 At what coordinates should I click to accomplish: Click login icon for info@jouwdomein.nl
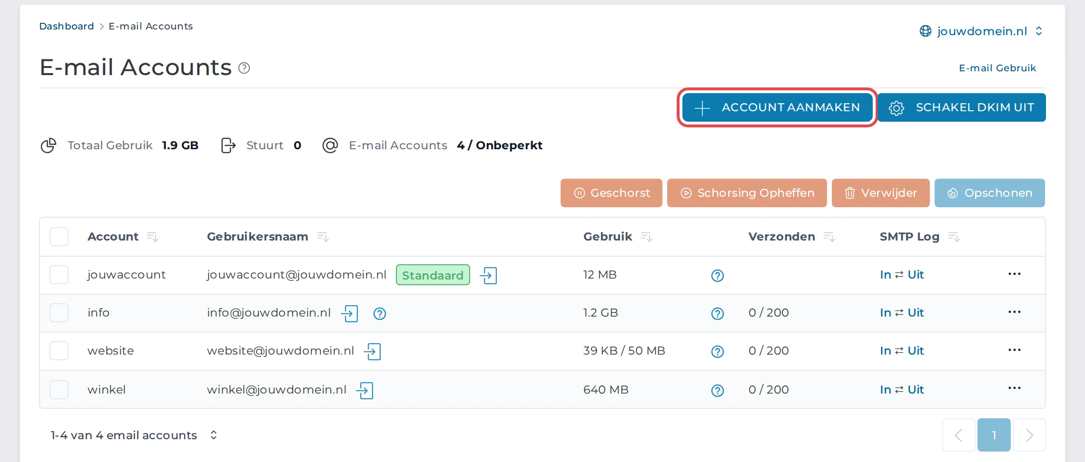pos(349,313)
